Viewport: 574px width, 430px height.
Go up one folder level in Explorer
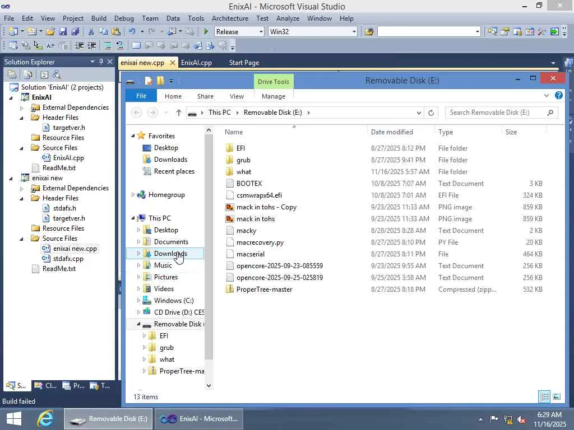[179, 113]
